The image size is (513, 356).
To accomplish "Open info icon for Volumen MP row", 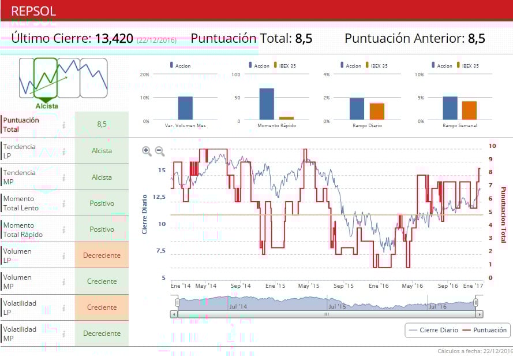I will (x=64, y=281).
